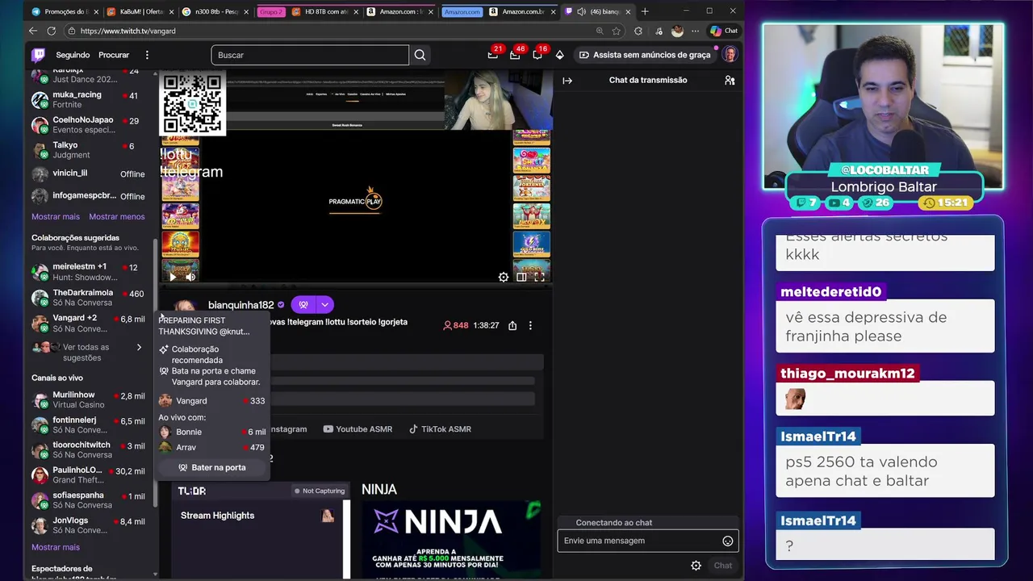Collapse the chat panel arrow
The width and height of the screenshot is (1033, 581).
coord(567,80)
